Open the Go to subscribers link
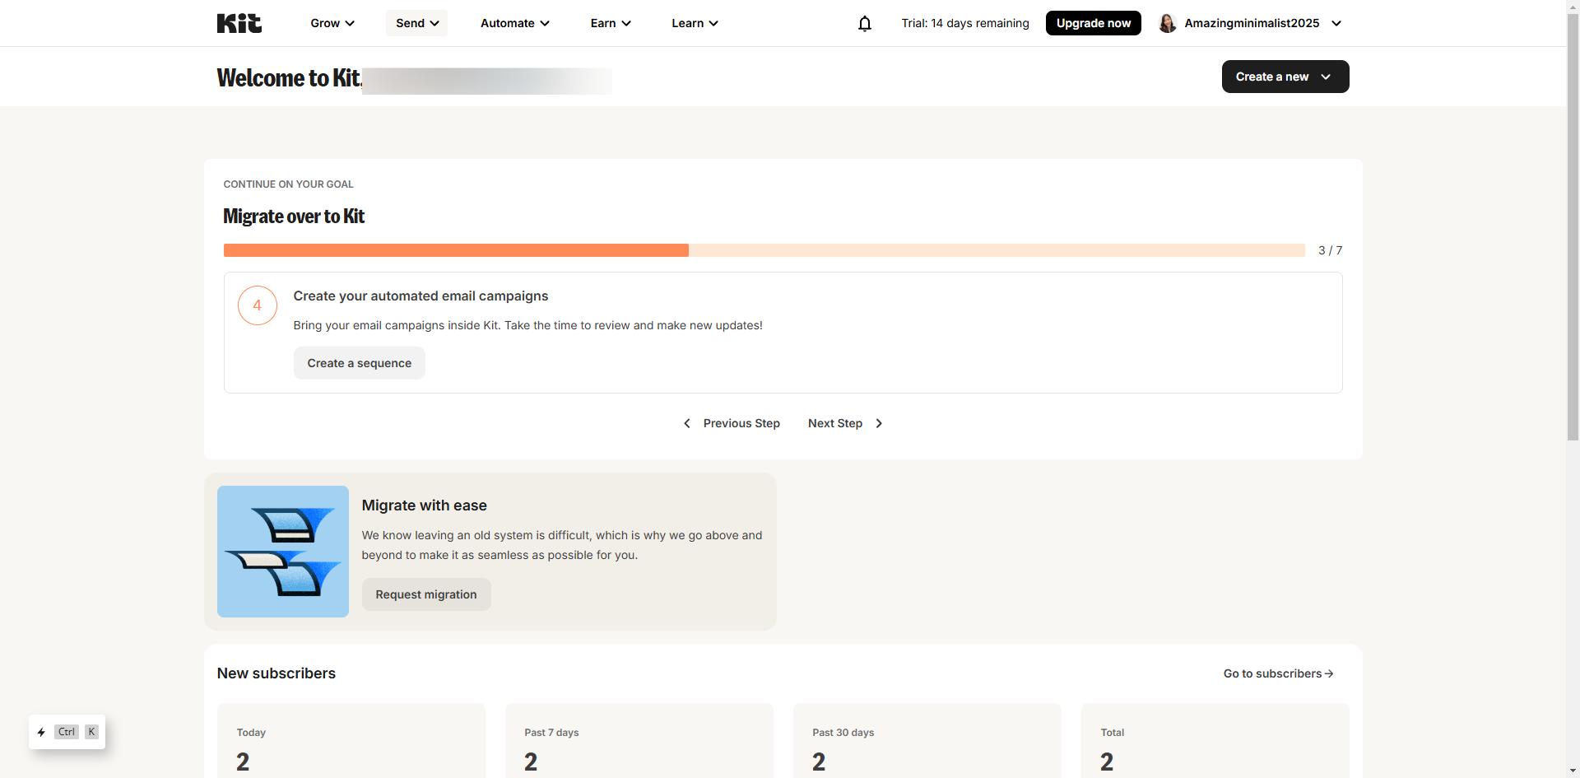Viewport: 1580px width, 778px height. [1279, 673]
